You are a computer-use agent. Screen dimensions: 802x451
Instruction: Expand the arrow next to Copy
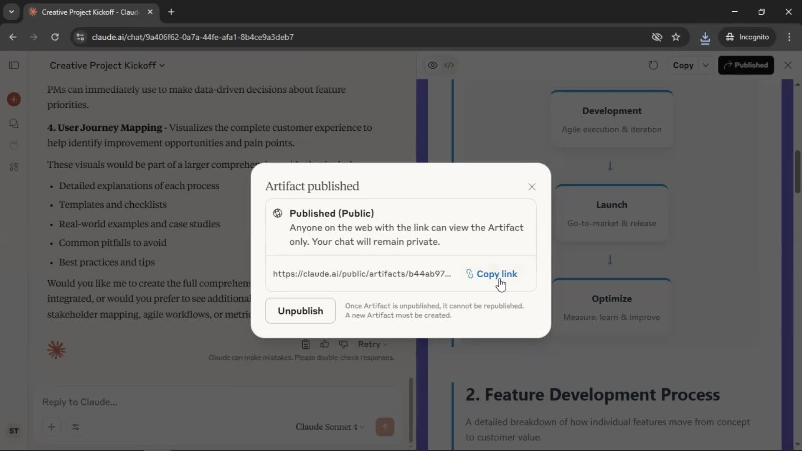(x=706, y=65)
